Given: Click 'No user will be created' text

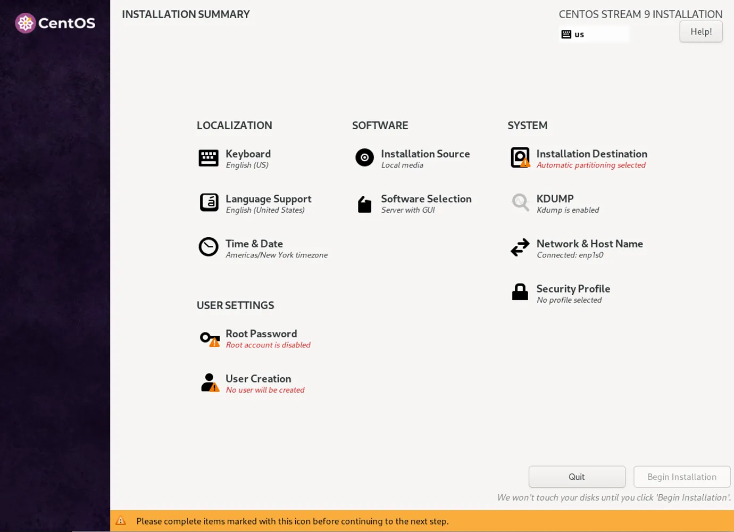Looking at the screenshot, I should click(x=265, y=390).
